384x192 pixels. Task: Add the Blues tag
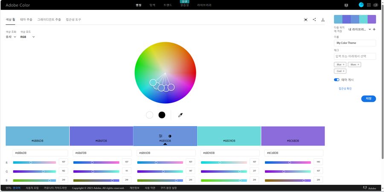[x=355, y=65]
